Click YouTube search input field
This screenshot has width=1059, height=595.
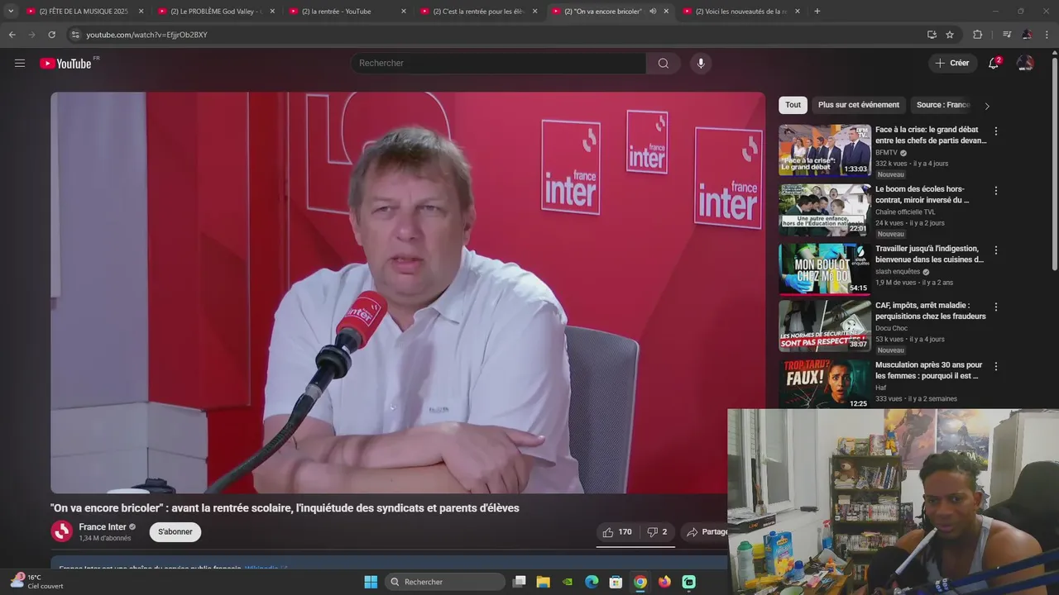click(x=499, y=63)
